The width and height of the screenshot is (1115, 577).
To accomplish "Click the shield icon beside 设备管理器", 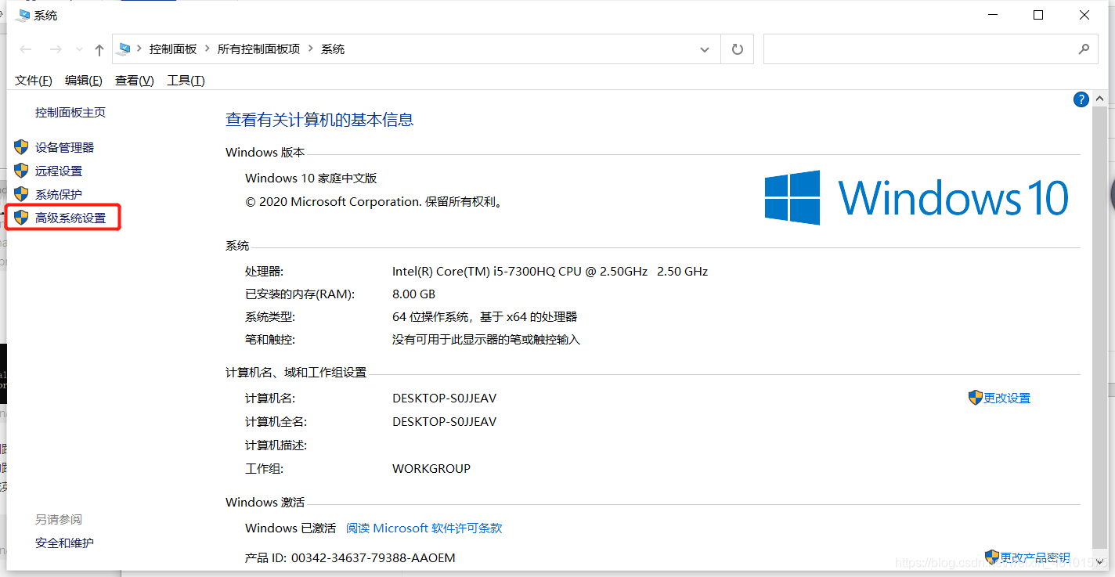I will coord(21,147).
